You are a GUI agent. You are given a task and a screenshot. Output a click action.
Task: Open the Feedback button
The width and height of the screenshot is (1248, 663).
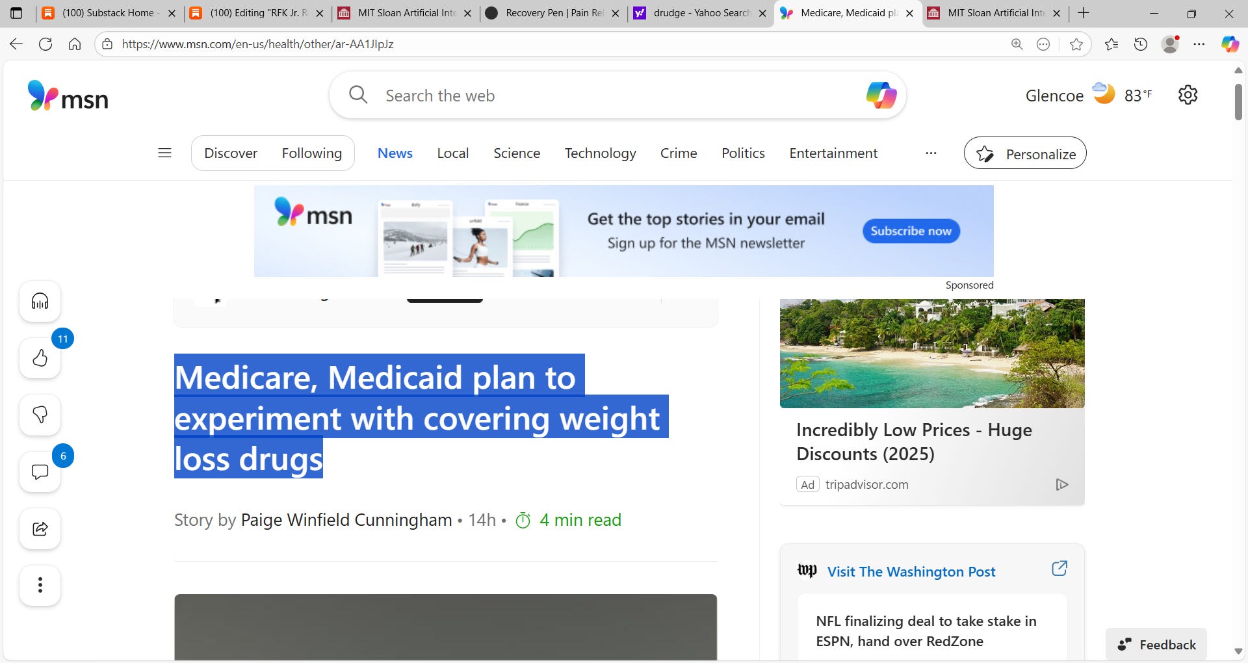[1156, 644]
